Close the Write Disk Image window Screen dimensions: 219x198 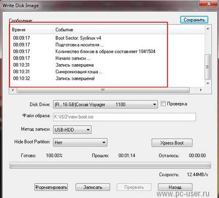coord(208,4)
